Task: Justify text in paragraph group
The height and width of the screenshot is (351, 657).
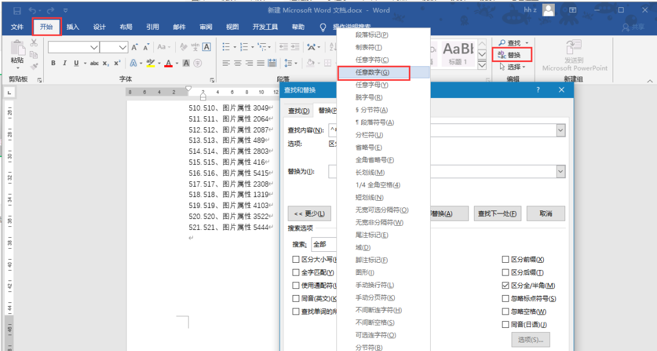Action: (x=260, y=63)
